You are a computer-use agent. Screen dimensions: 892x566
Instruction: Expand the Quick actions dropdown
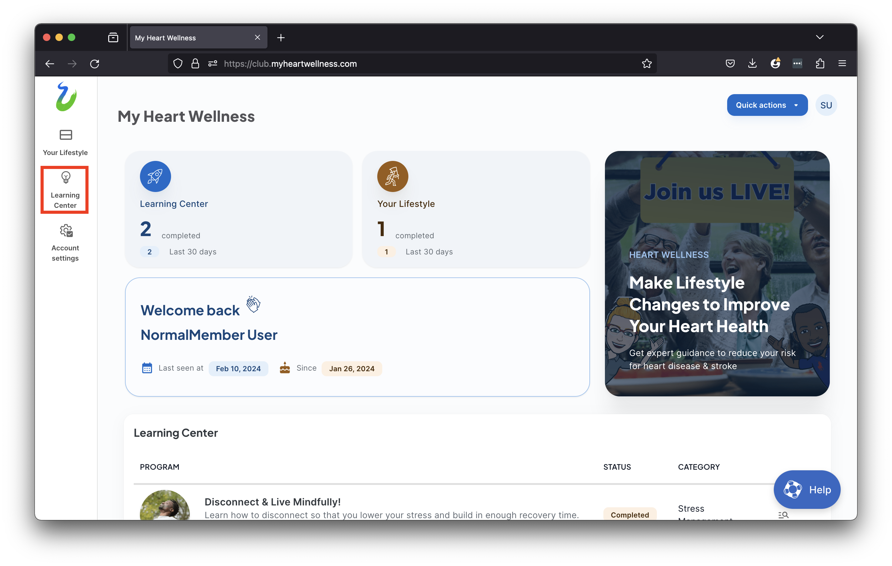pyautogui.click(x=767, y=105)
